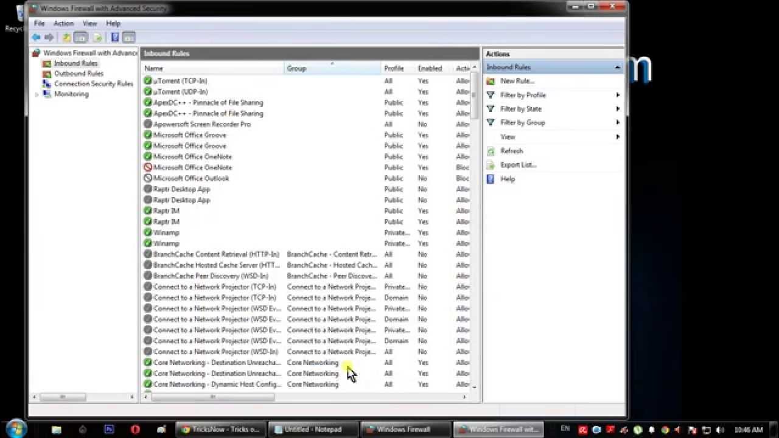Open the Action menu
Image resolution: width=779 pixels, height=438 pixels.
tap(63, 23)
